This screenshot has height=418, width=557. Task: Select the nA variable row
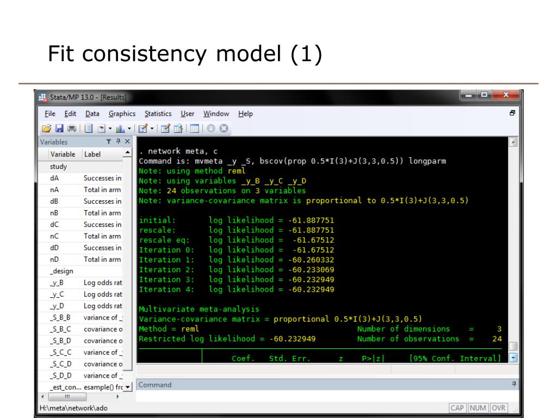(x=81, y=190)
